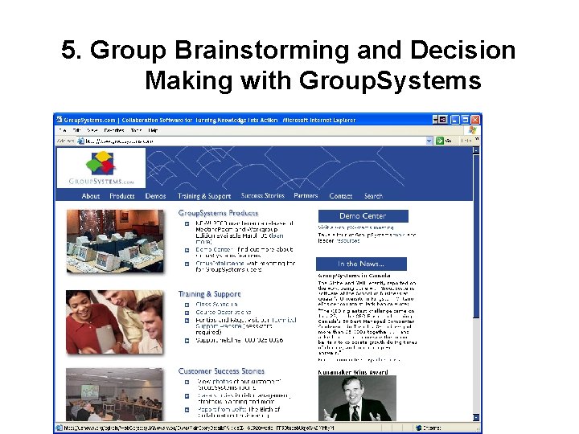Screen dimensions: 579x434
Task: Open the GroupSystems in Canada news headline
Action: [354, 276]
